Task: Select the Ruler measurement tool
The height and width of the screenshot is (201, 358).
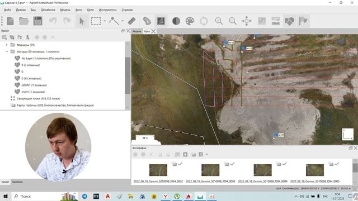Action: tap(132, 21)
